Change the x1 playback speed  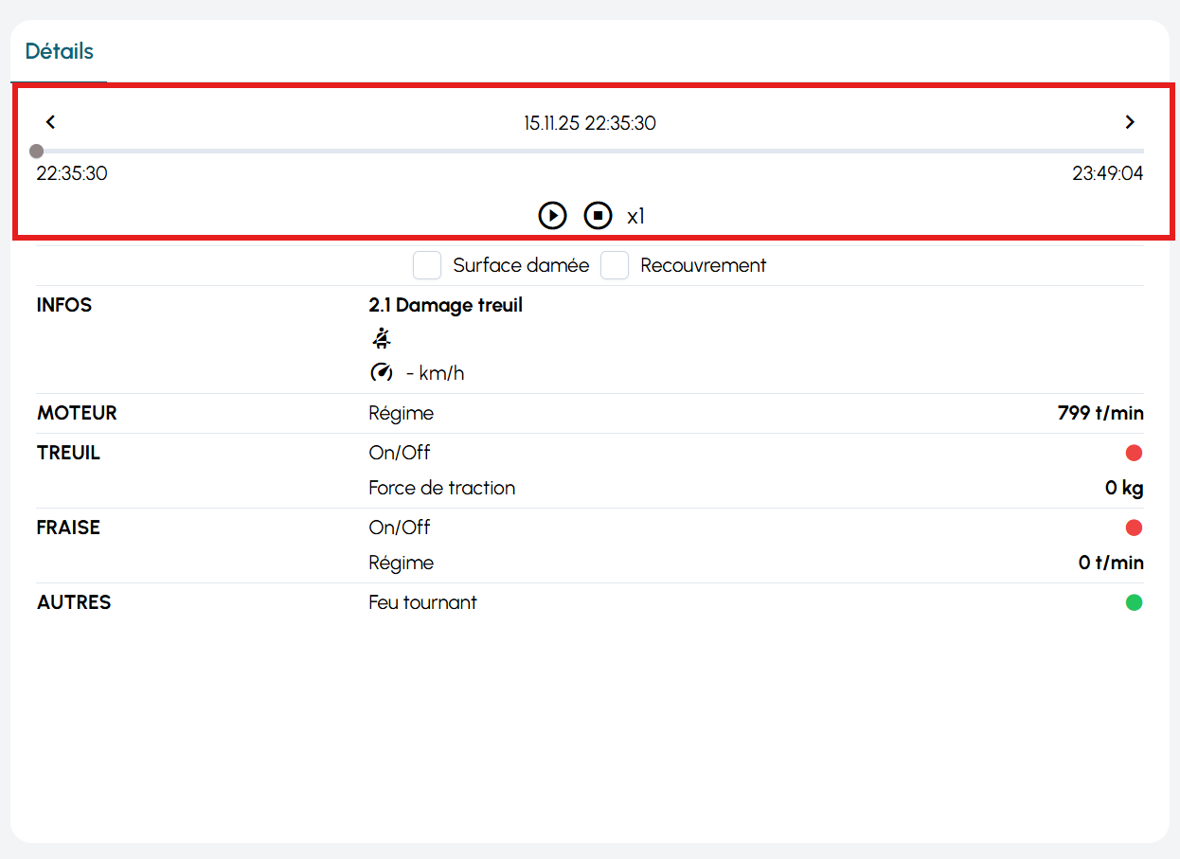(x=635, y=216)
